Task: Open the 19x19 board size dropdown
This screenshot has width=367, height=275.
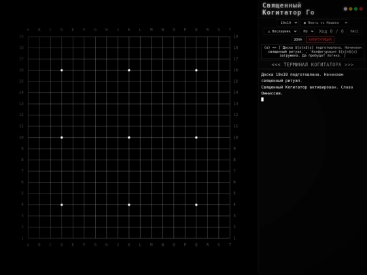Action: pyautogui.click(x=287, y=22)
